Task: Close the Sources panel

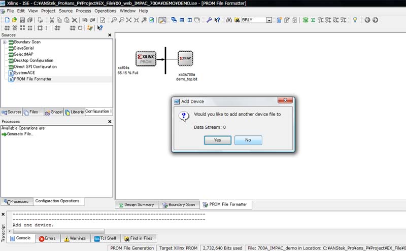Action: (x=110, y=35)
